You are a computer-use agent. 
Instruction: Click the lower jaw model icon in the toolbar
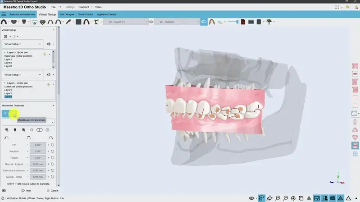[14, 22]
